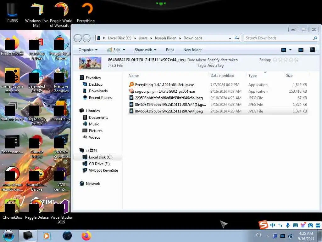Set rating to five stars
The width and height of the screenshot is (322, 242).
tap(296, 60)
